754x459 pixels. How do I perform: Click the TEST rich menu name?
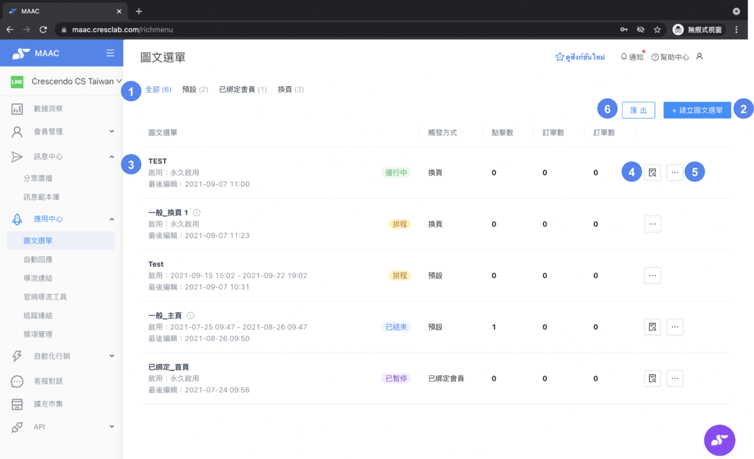click(157, 161)
